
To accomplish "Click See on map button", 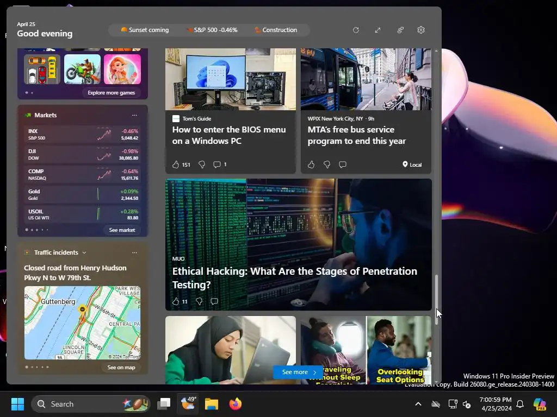I will click(x=121, y=368).
